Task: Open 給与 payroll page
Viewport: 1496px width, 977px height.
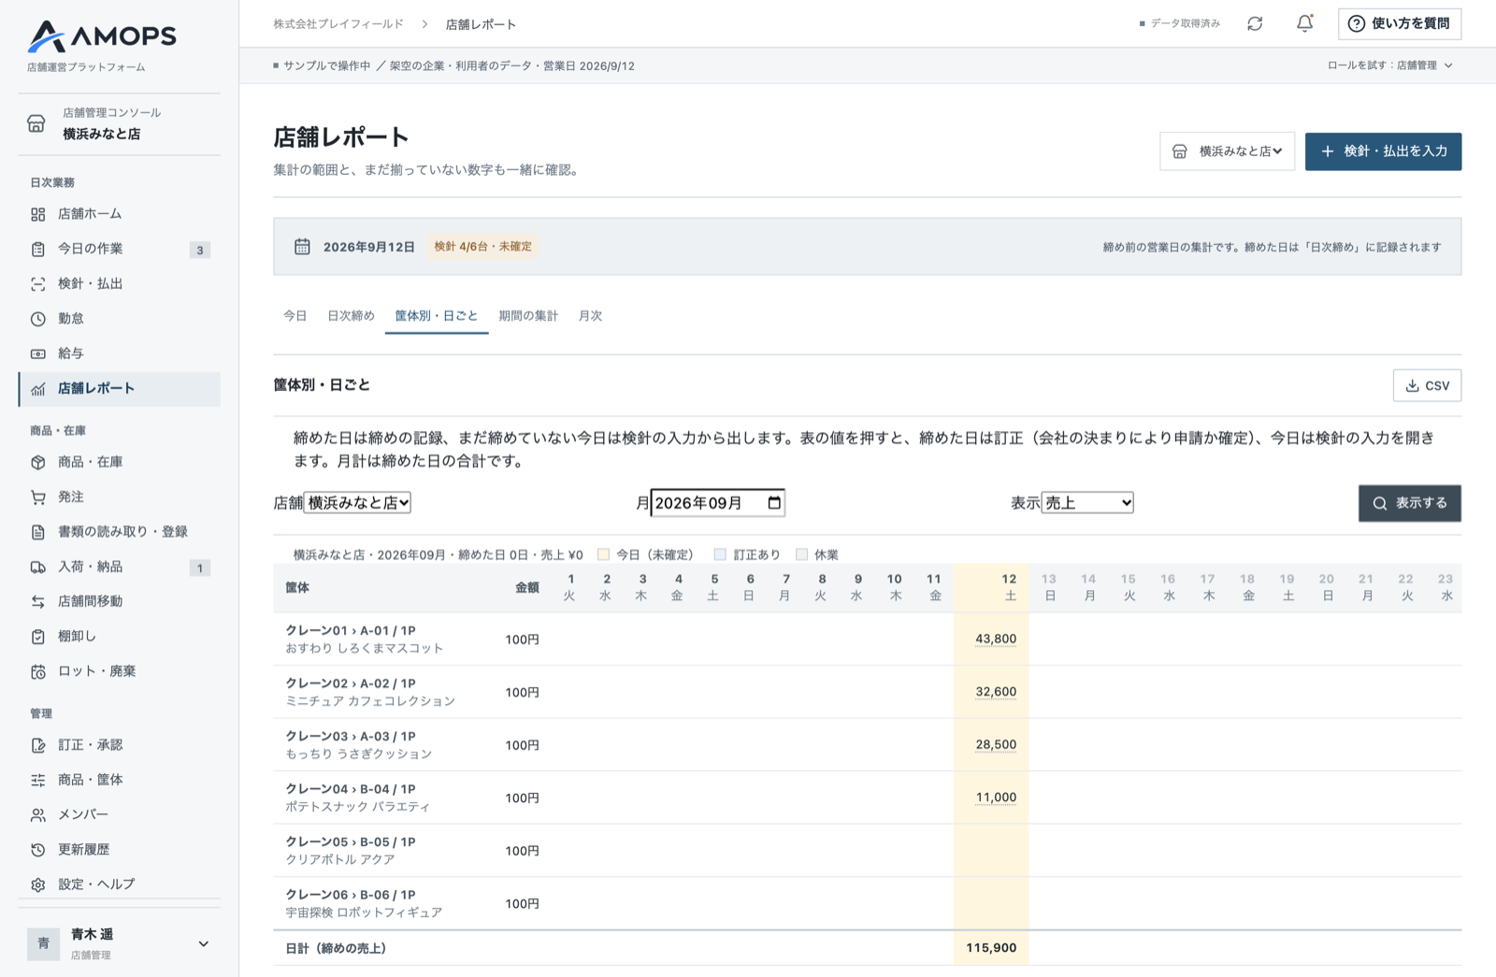Action: pos(120,353)
